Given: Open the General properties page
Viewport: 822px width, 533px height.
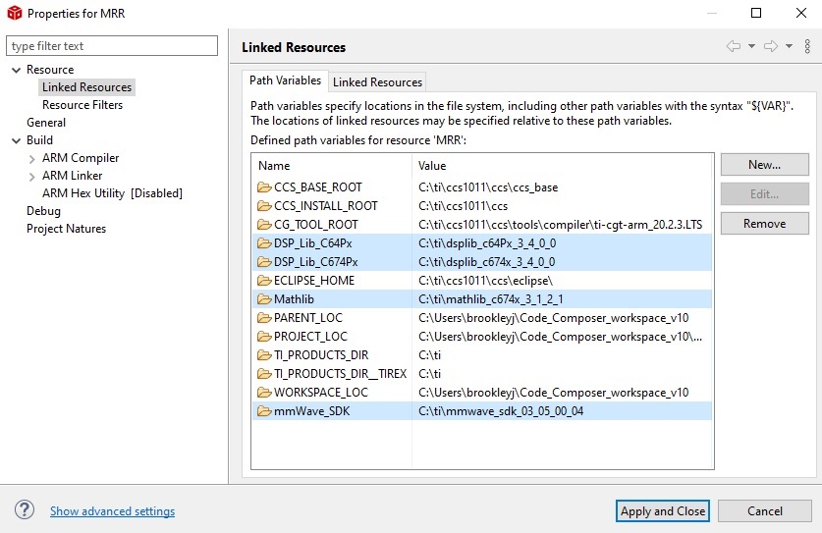Looking at the screenshot, I should click(x=46, y=123).
